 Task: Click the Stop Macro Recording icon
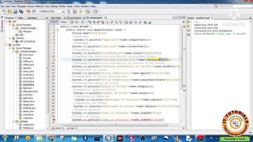tap(140, 22)
